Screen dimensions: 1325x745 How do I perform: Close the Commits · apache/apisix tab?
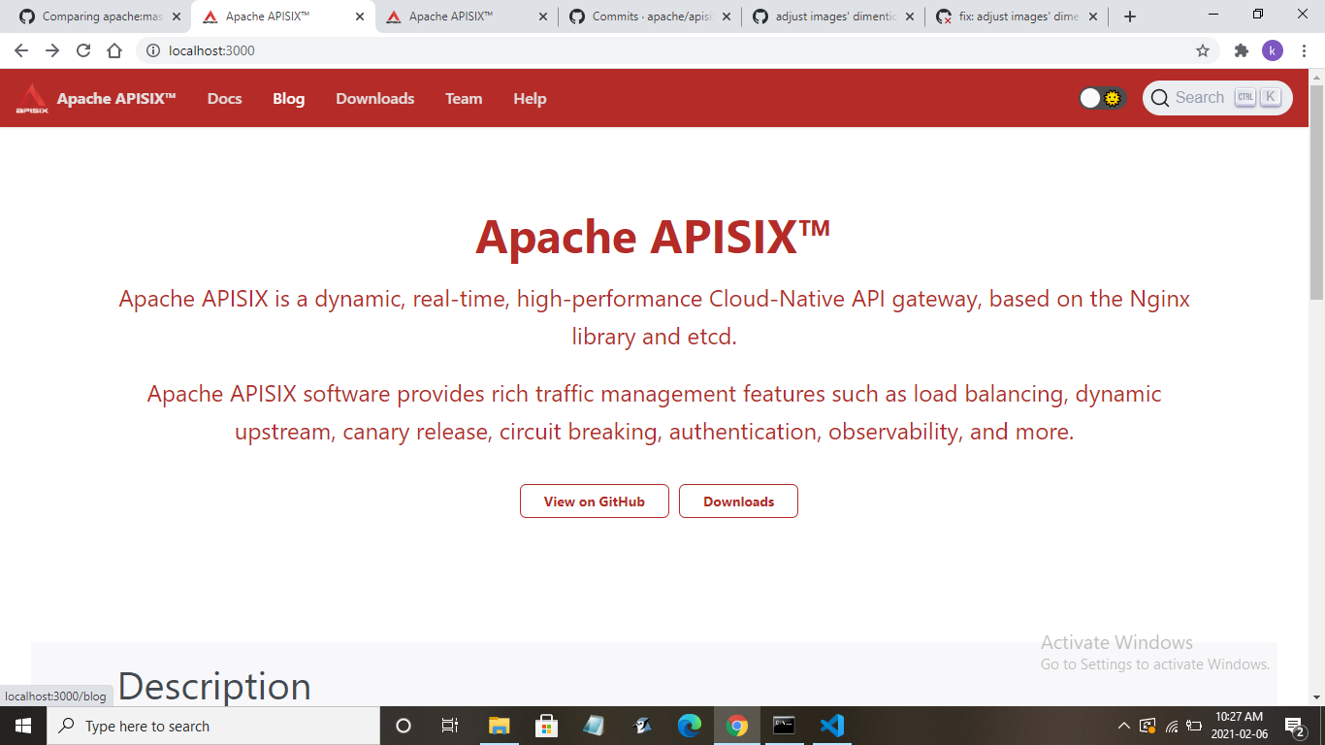click(x=727, y=16)
